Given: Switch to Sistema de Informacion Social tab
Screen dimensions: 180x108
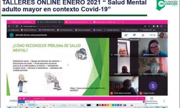Looking at the screenshot, I should click(78, 22).
